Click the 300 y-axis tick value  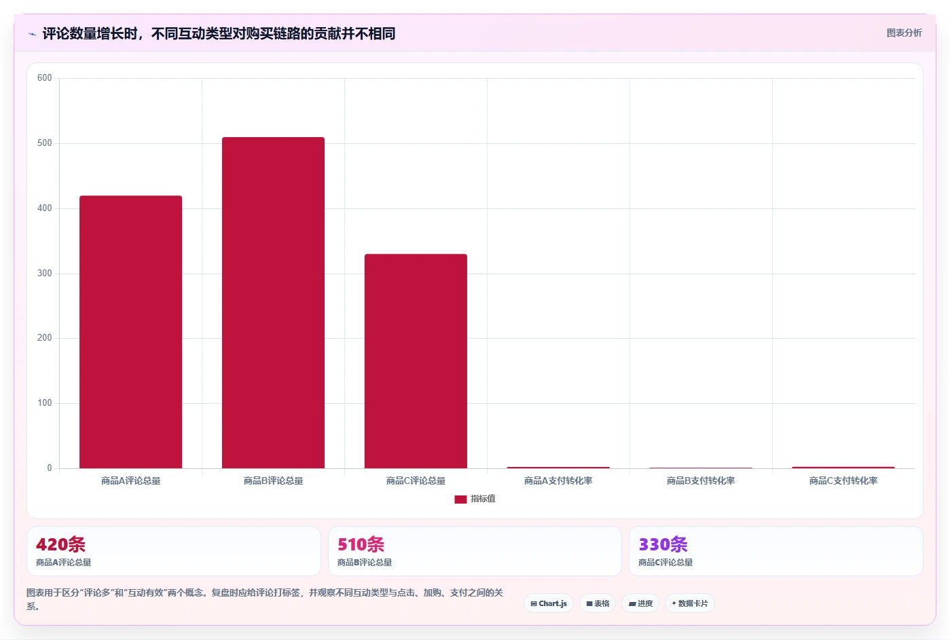[x=45, y=274]
